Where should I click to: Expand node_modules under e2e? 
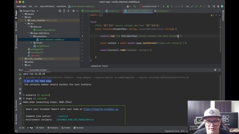[x=26, y=20]
